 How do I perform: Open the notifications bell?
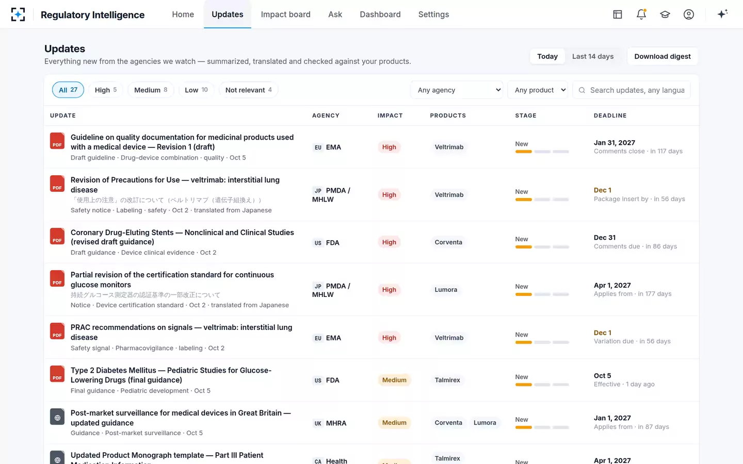point(641,14)
